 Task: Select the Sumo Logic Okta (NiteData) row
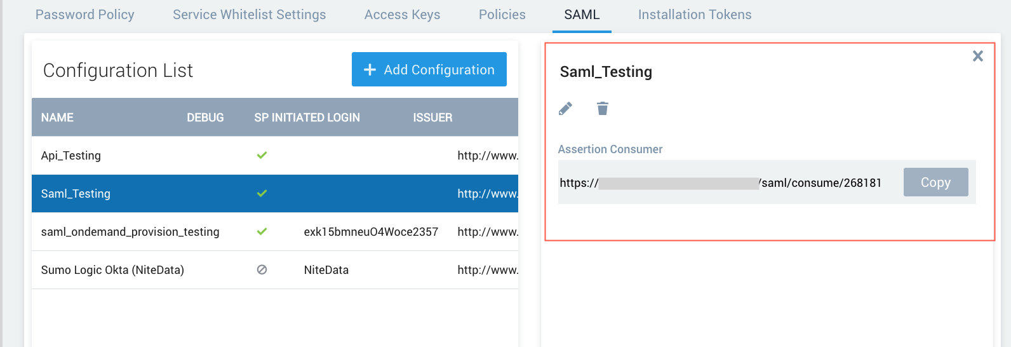coord(112,270)
